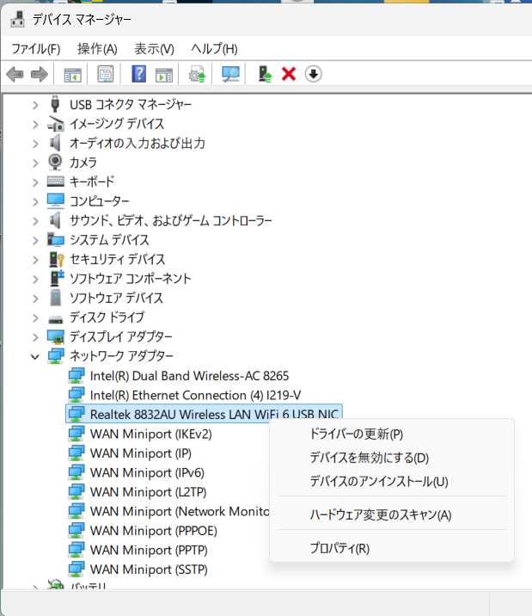Click the ディスク ドライブ drive icon
This screenshot has width=532, height=616.
click(x=55, y=319)
